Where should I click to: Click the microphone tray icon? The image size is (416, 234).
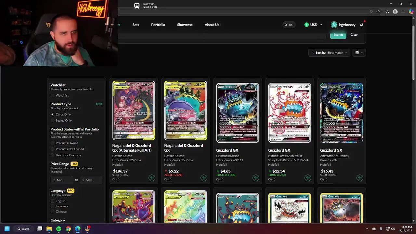[381, 229]
